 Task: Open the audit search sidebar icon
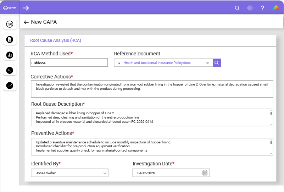coord(10,70)
